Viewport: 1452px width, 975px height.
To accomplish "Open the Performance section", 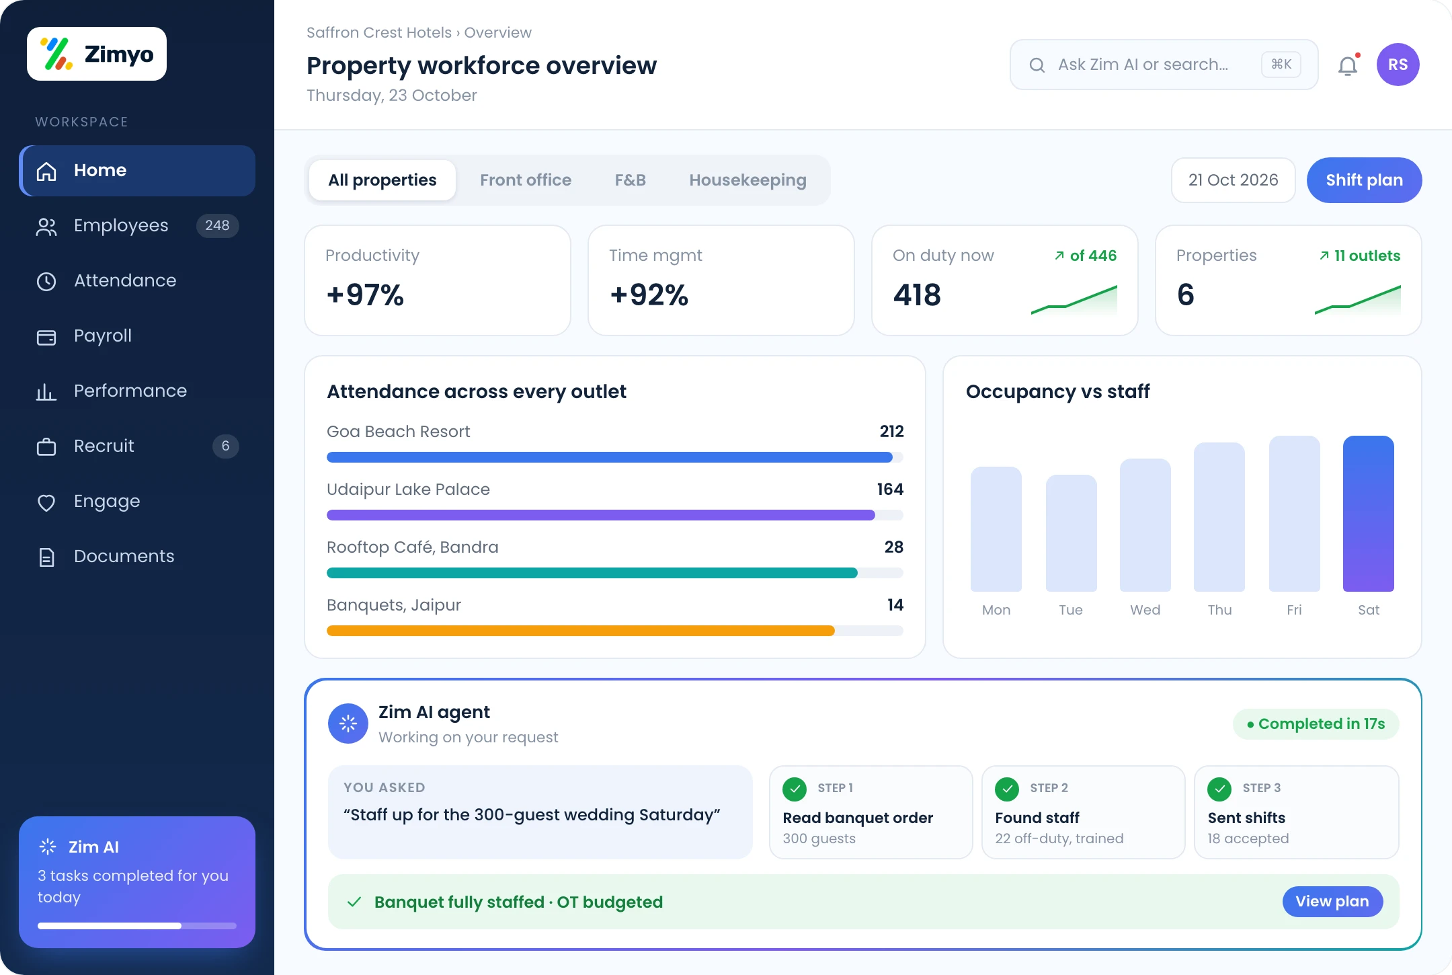I will (x=137, y=391).
